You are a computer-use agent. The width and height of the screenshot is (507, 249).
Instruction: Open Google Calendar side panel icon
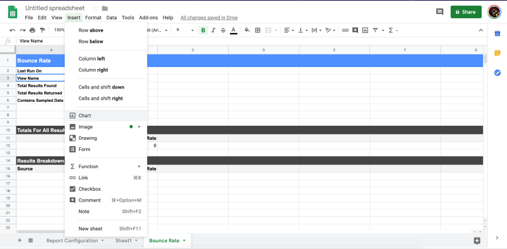click(x=497, y=33)
